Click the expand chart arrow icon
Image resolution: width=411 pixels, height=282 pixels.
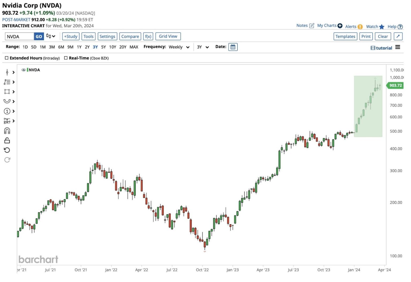click(398, 36)
